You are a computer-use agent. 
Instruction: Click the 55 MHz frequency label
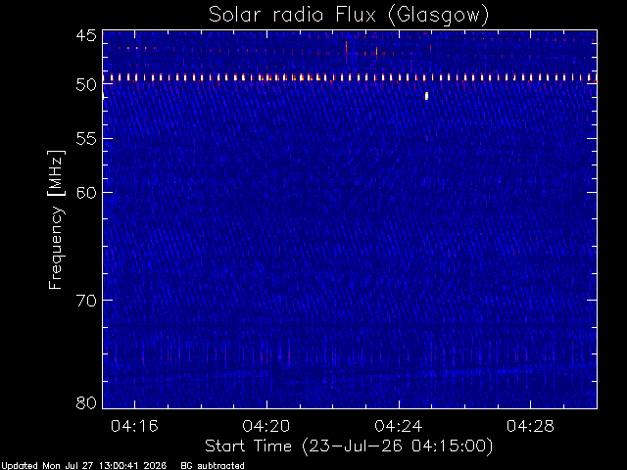pyautogui.click(x=86, y=139)
